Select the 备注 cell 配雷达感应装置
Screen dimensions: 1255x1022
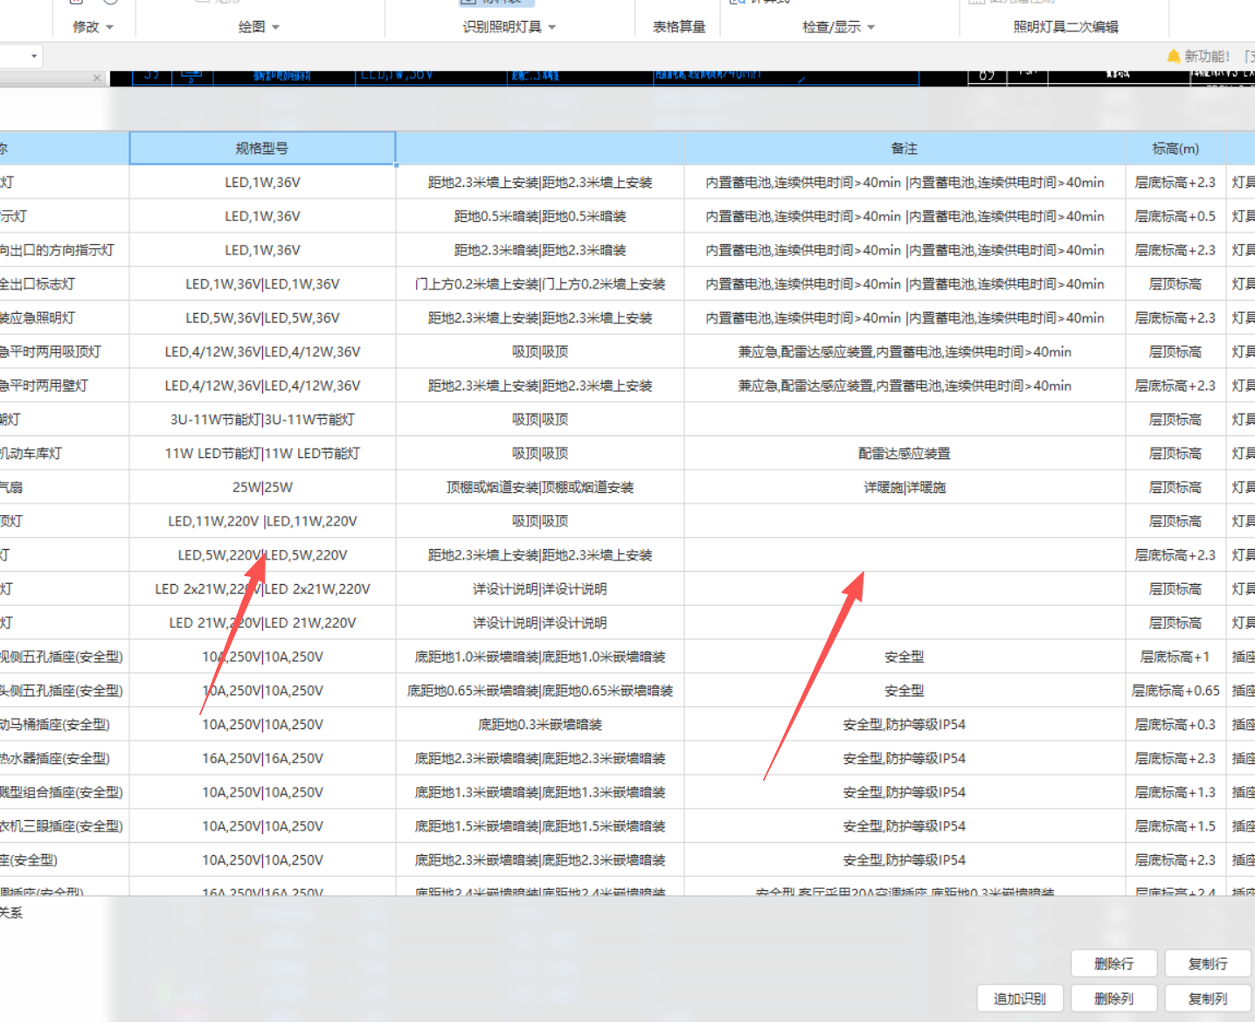pos(905,454)
